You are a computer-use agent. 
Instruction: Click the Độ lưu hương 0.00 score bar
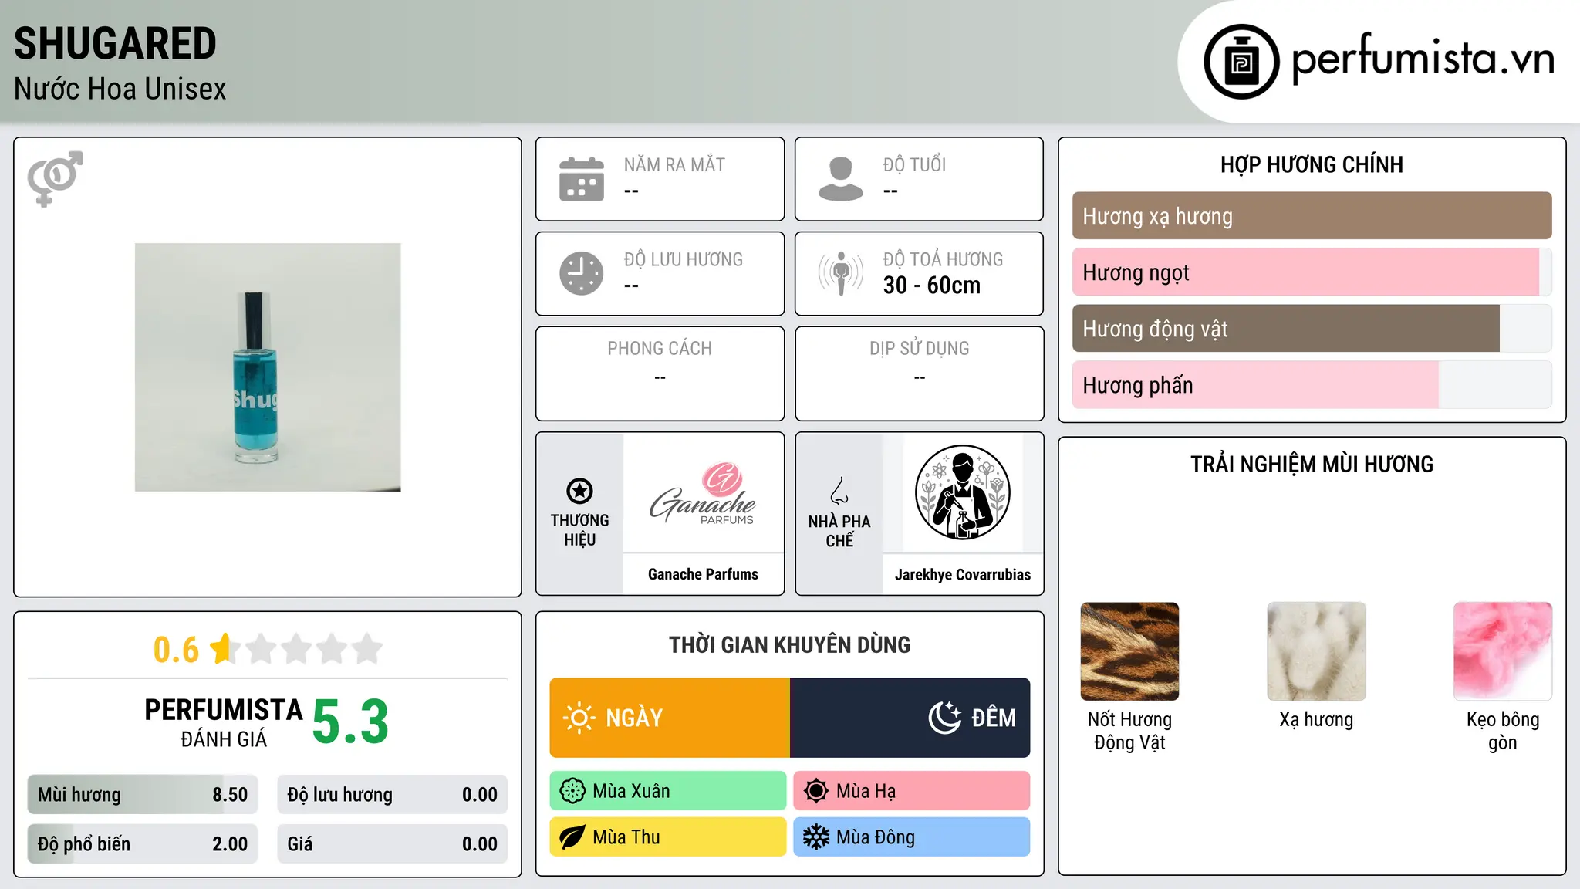click(x=393, y=795)
